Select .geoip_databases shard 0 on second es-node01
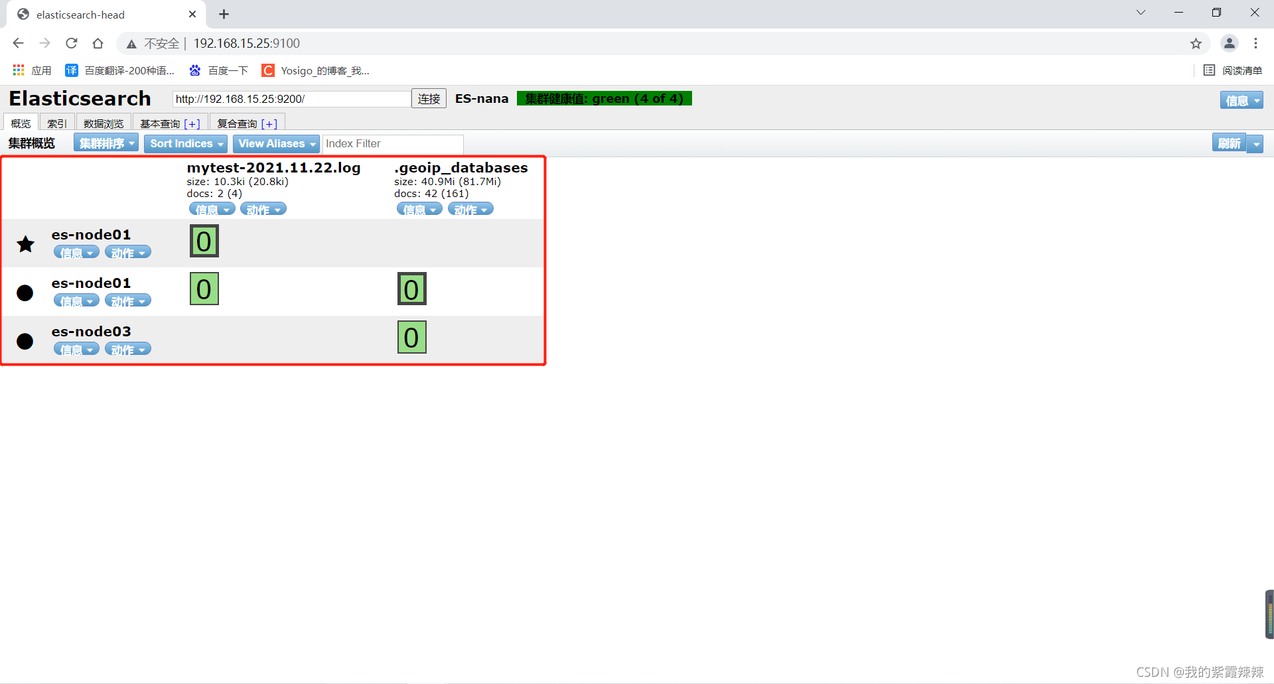1274x684 pixels. click(411, 289)
